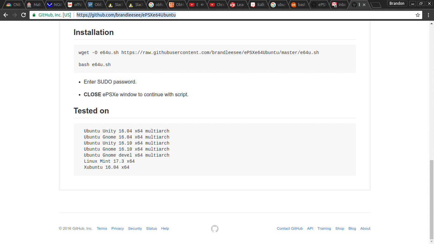Reload the page with the refresh icon

(24, 15)
